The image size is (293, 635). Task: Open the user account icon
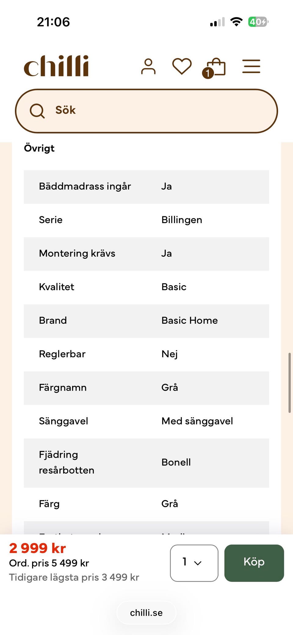[148, 67]
